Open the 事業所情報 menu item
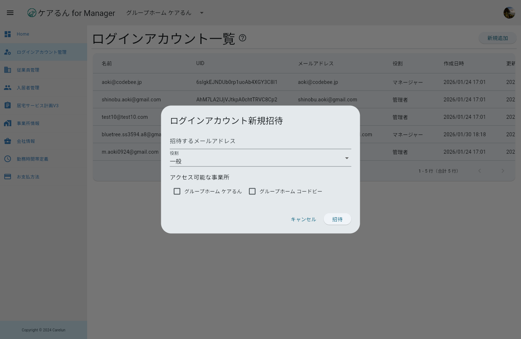Screen dimensions: 521x339 28,123
